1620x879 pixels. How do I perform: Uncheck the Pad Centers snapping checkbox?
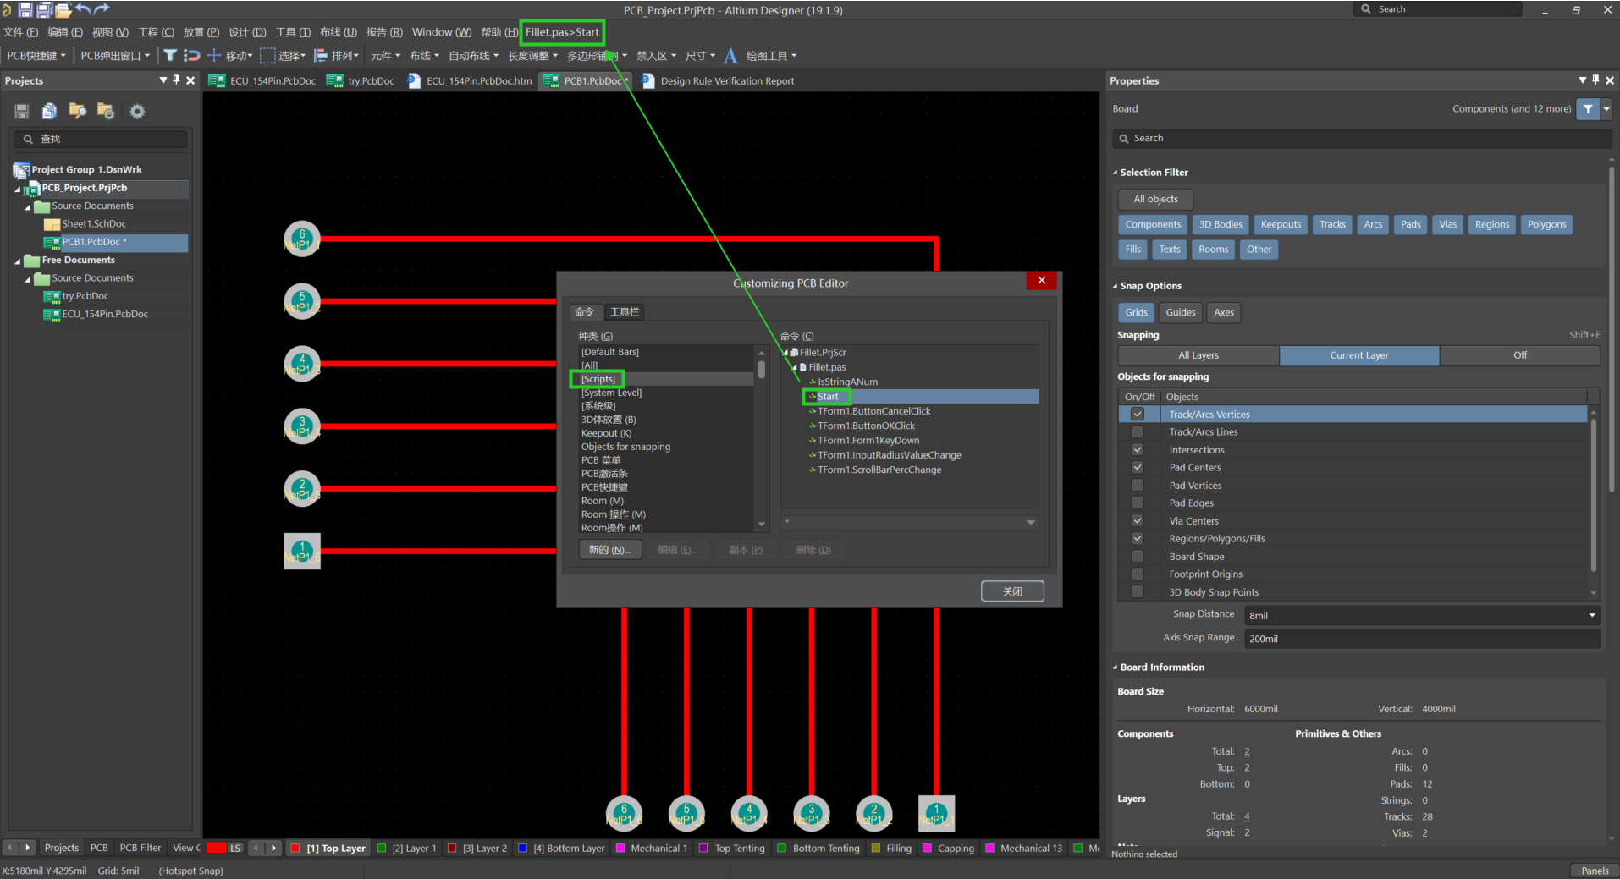(x=1138, y=468)
